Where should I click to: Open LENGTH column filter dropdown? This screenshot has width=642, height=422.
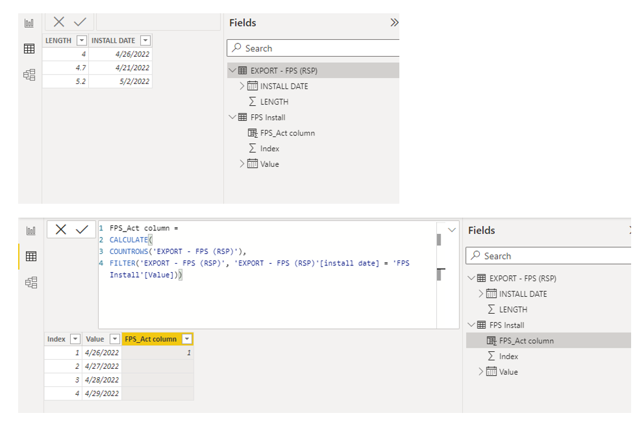82,41
